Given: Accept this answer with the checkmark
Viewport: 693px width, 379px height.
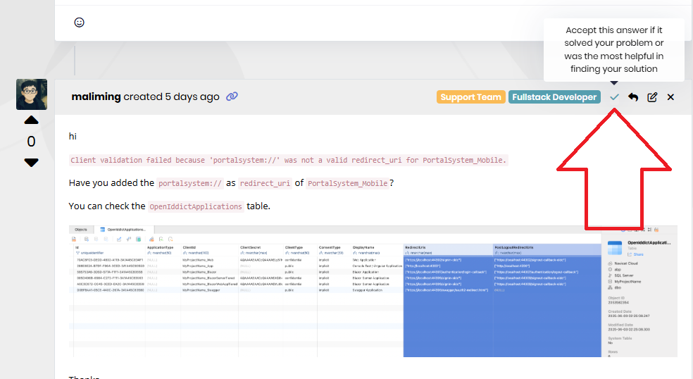Looking at the screenshot, I should [x=614, y=97].
